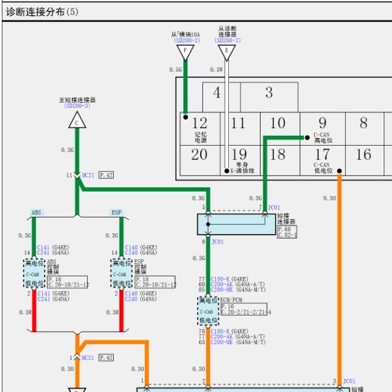This screenshot has width=392, height=392.
Task: Click the C140 link at ESP pin 14
Action: pyautogui.click(x=131, y=247)
